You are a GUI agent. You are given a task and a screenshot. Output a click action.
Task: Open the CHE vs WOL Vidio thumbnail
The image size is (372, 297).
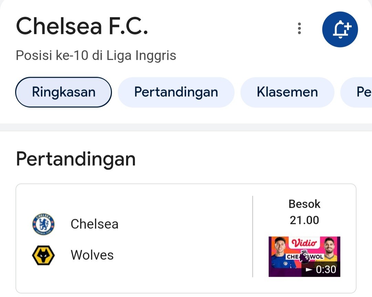(304, 257)
